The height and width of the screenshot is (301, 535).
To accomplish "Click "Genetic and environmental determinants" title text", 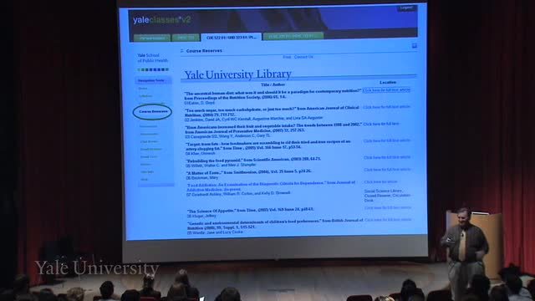I will pyautogui.click(x=275, y=223).
